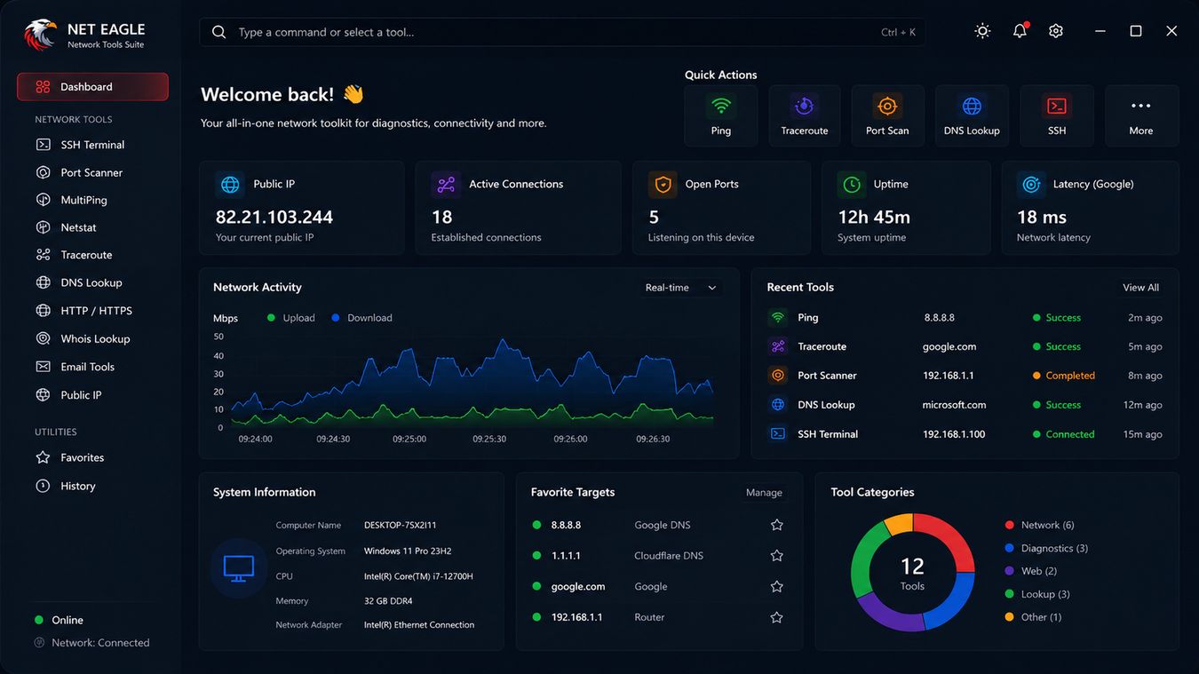
Task: Click the Lookup (3) legend entry
Action: tap(1037, 594)
